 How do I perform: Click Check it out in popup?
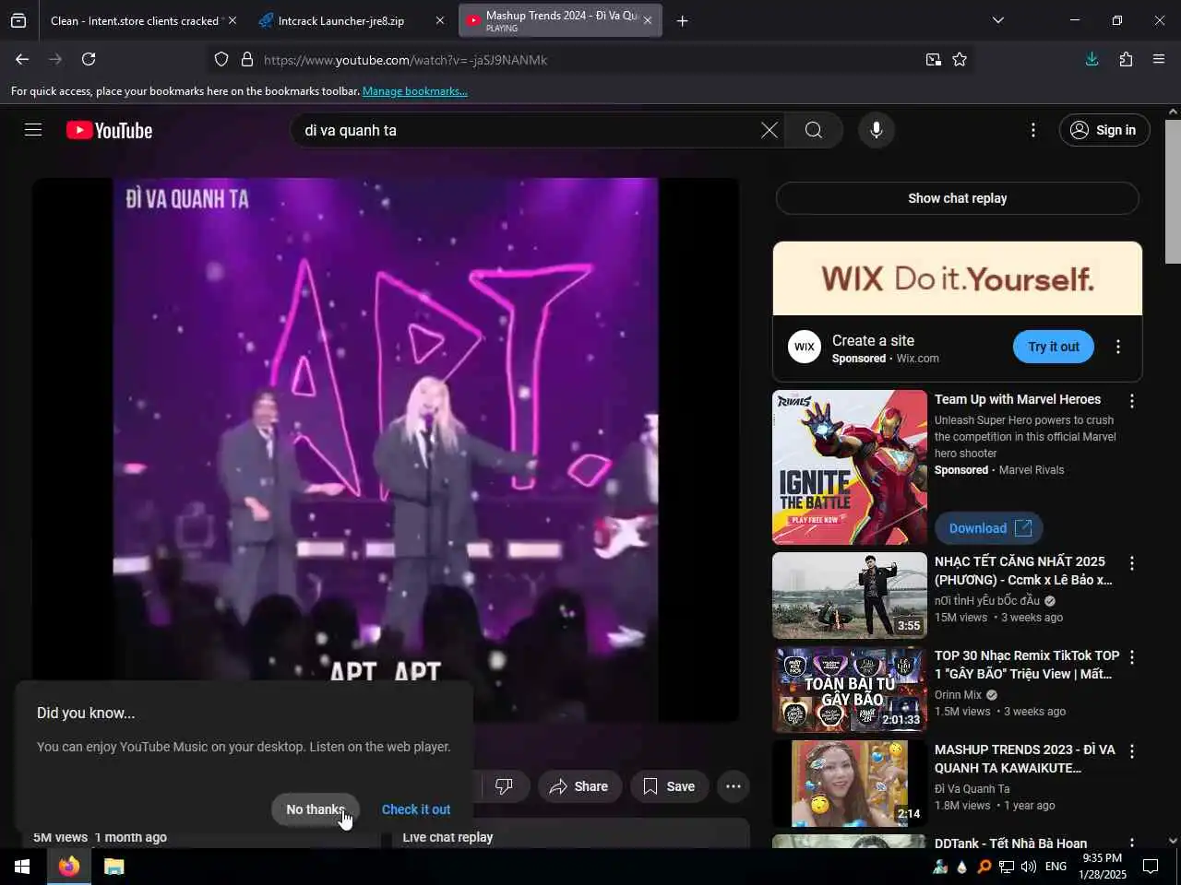[416, 809]
